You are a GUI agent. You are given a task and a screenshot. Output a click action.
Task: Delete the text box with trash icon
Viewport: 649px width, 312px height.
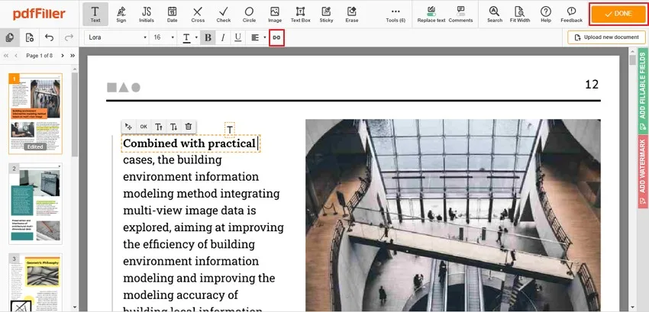[x=189, y=127]
